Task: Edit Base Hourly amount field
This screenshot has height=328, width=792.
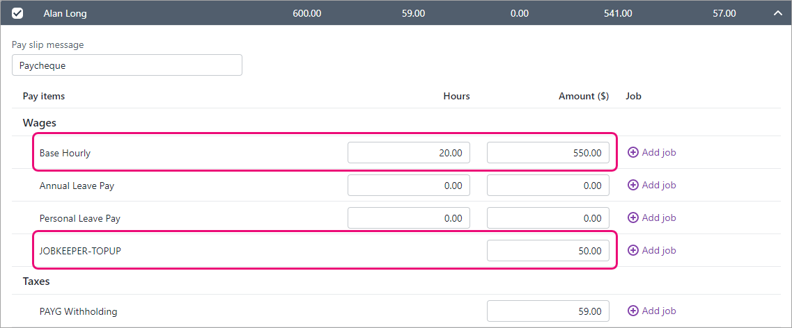Action: coord(548,153)
